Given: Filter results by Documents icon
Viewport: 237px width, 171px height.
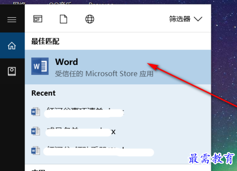Looking at the screenshot, I should click(x=64, y=19).
